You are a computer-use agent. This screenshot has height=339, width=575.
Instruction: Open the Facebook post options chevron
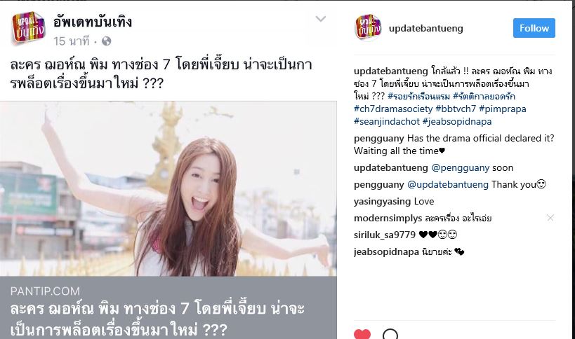coord(321,19)
